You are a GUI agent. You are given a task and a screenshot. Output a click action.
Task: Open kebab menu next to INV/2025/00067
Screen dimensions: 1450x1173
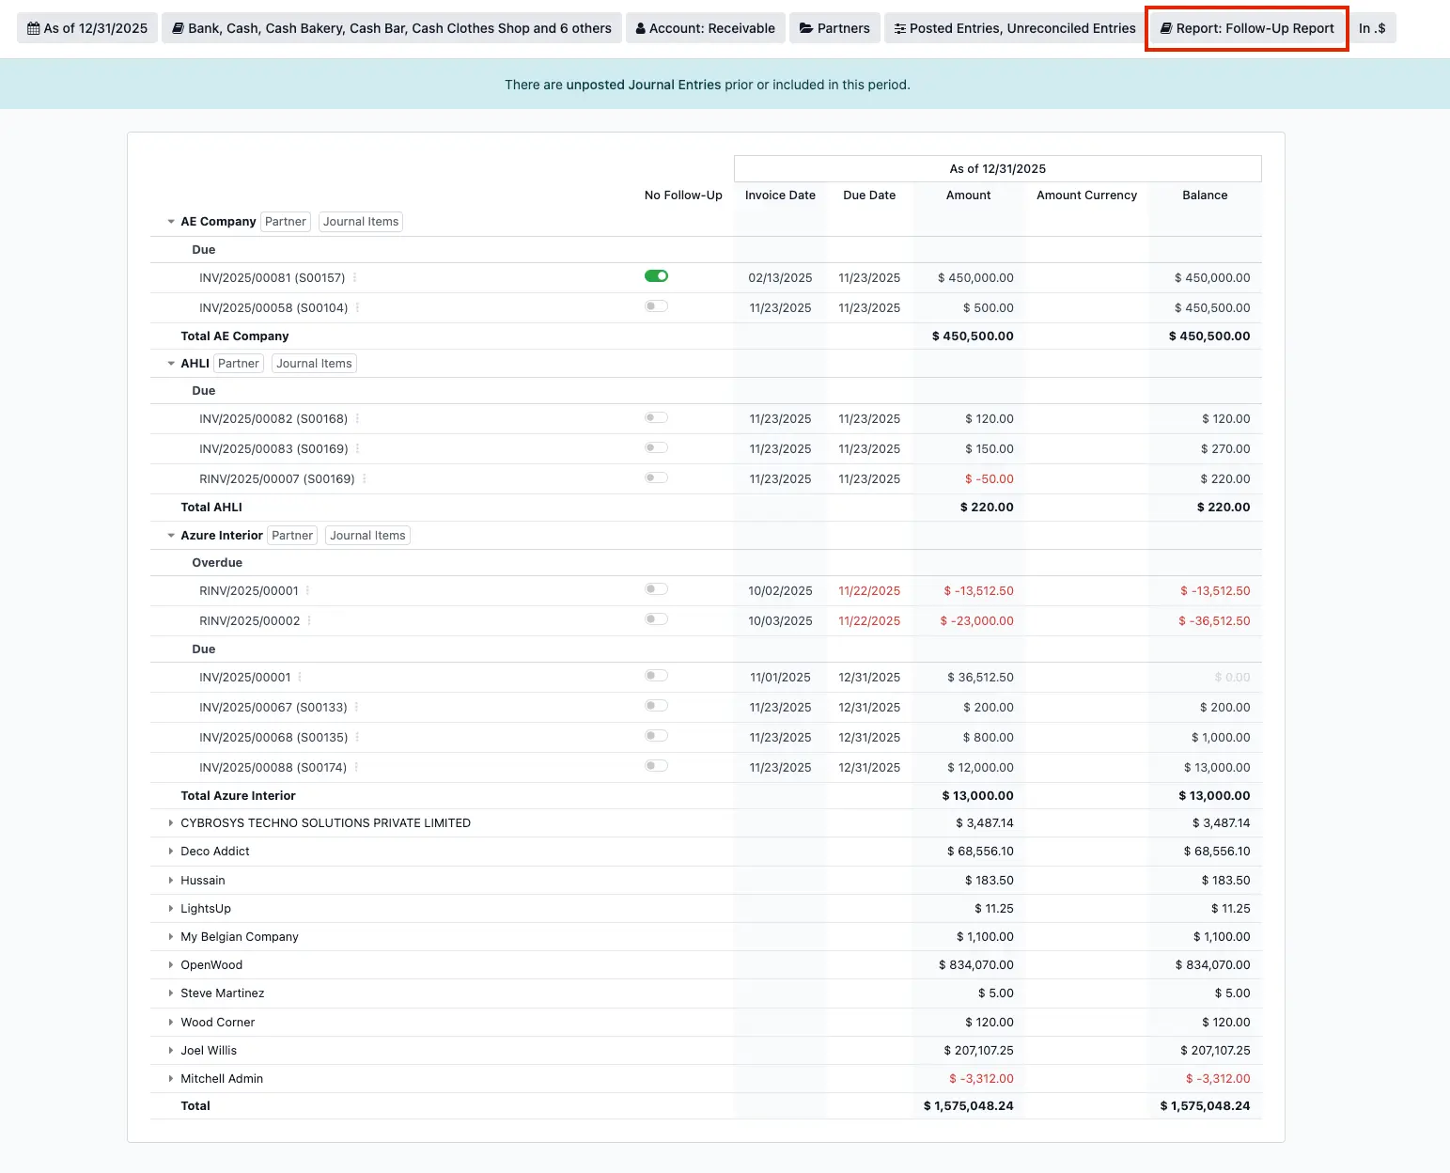click(x=357, y=707)
